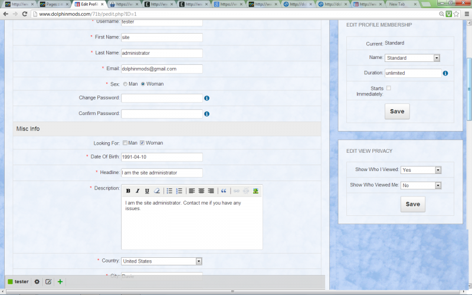Click the tester username in bottom bar

point(21,282)
